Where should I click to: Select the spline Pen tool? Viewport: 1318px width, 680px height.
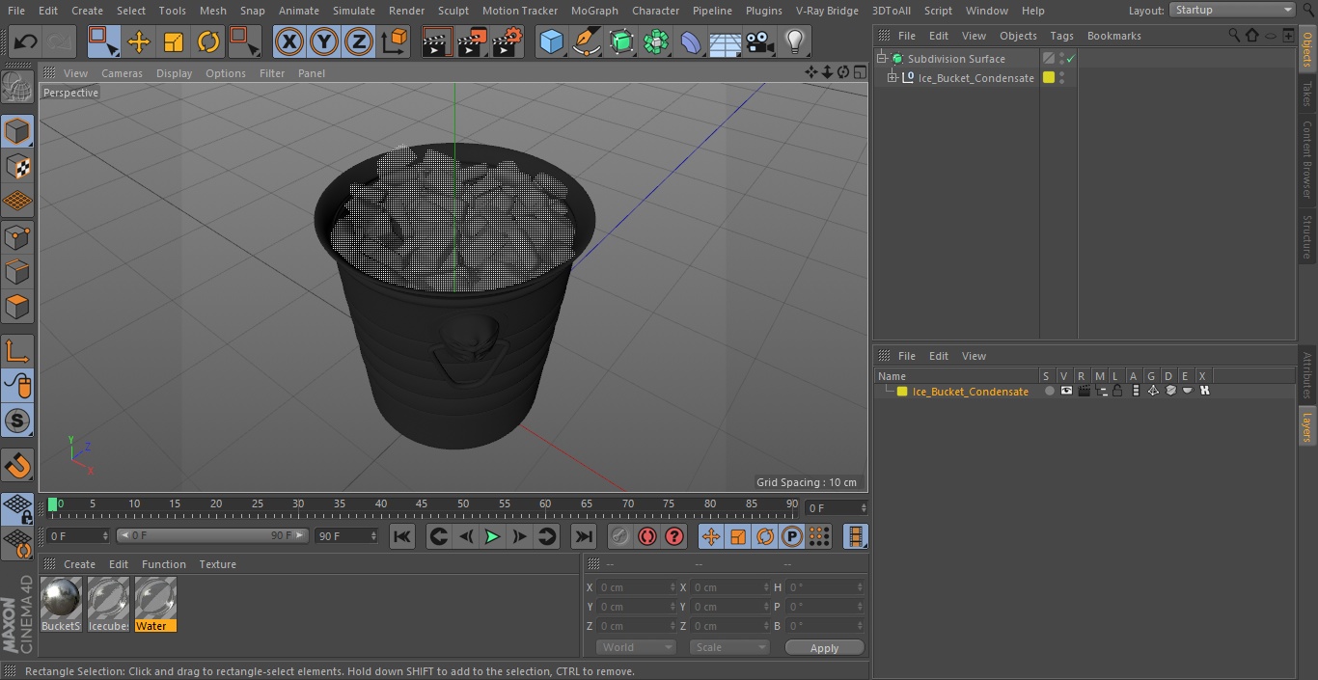click(586, 41)
